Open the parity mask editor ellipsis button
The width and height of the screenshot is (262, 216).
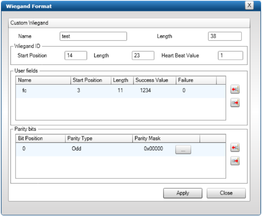(183, 150)
